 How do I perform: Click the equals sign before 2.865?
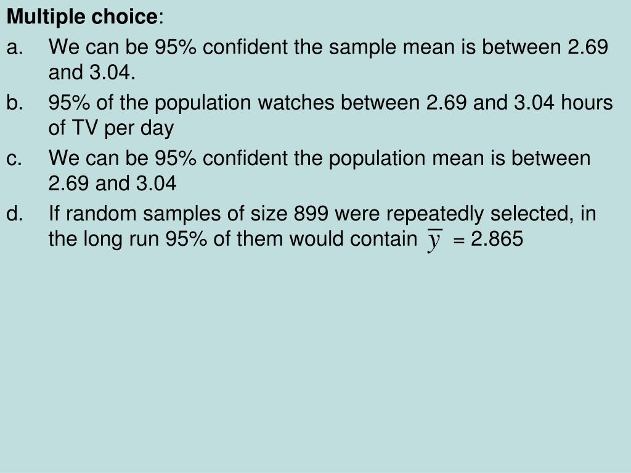coord(458,240)
